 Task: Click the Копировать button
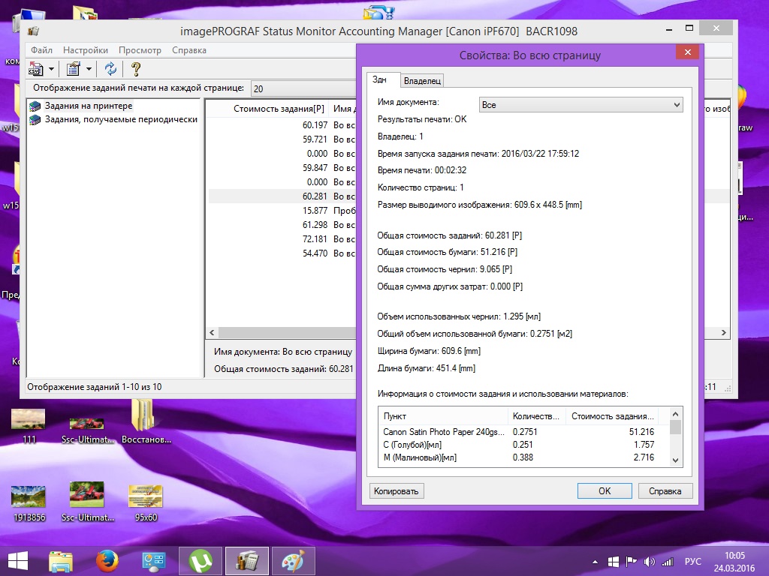click(x=397, y=490)
